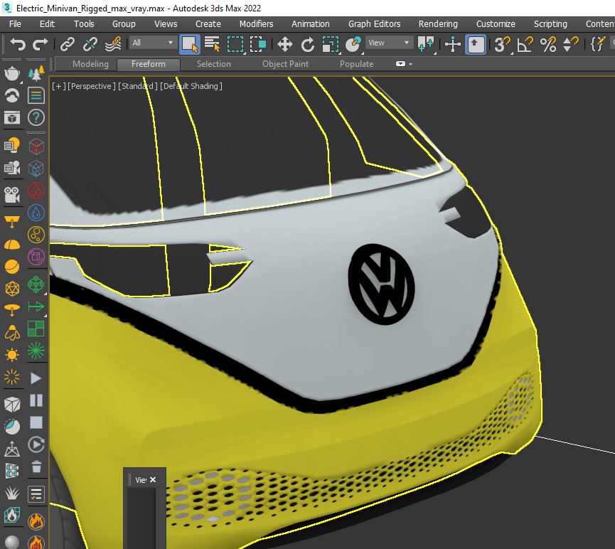Open the Rendering menu

(438, 24)
